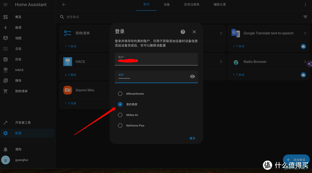Image resolution: width=312 pixels, height=173 pixels.
Task: Click the Radio Browser card title
Action: [255, 62]
